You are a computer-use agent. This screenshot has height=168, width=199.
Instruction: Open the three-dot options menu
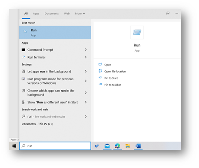(176, 13)
